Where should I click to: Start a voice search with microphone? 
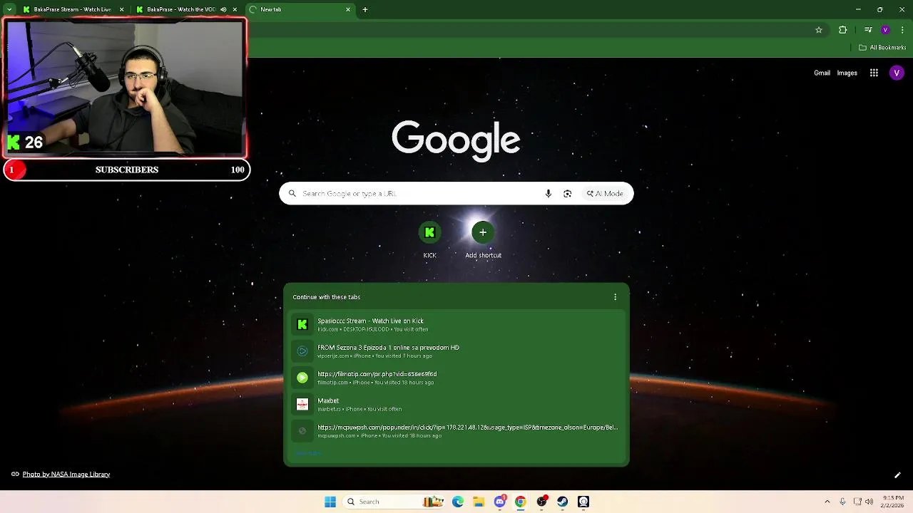548,193
